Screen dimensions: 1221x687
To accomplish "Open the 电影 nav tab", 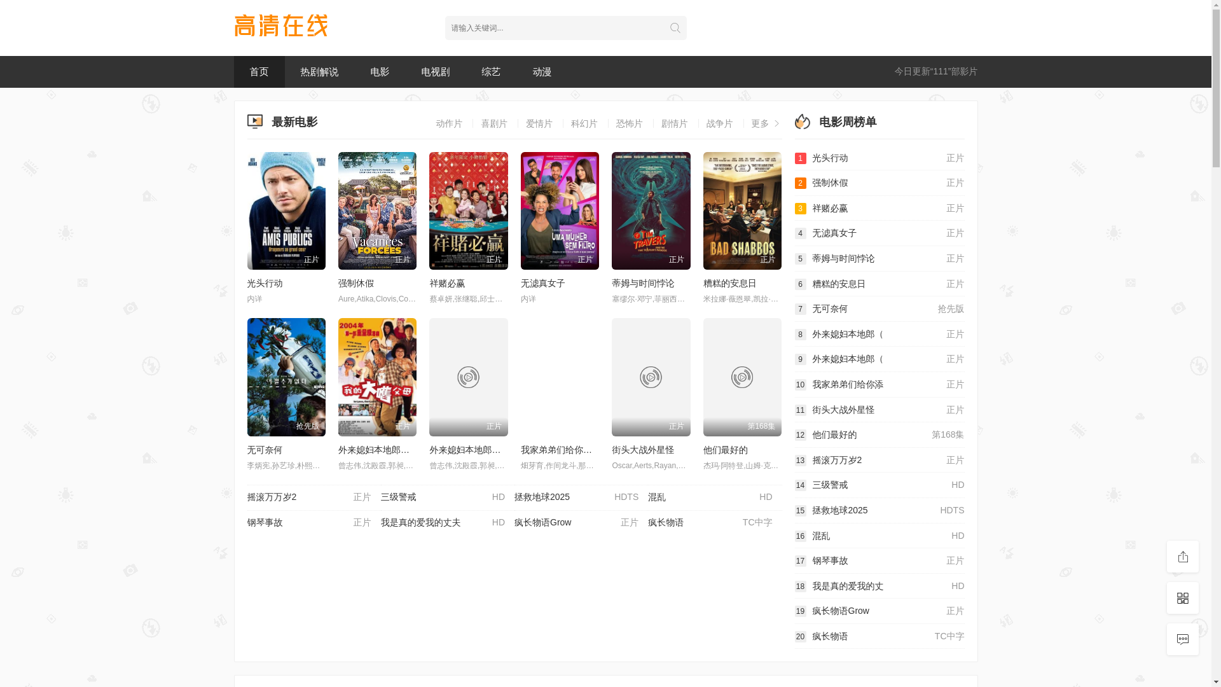I will pyautogui.click(x=380, y=72).
